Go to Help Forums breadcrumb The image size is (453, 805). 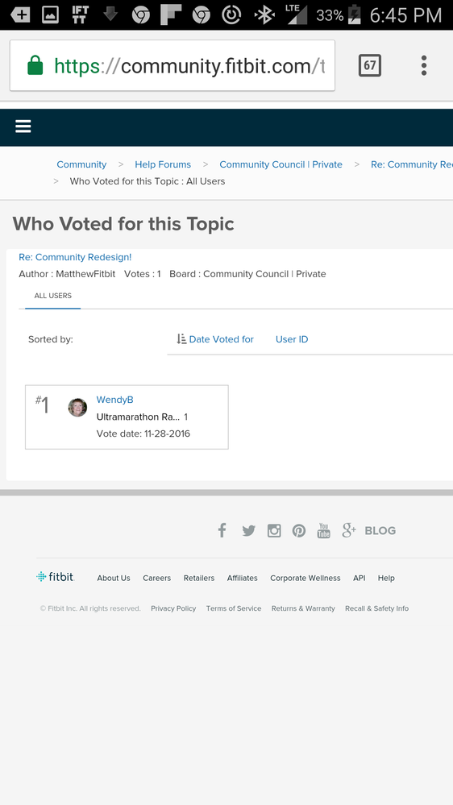click(x=163, y=164)
